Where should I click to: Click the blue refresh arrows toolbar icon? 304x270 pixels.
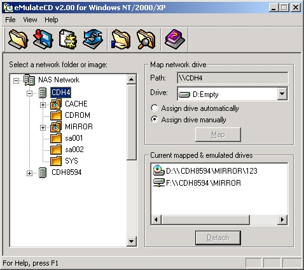click(x=93, y=39)
